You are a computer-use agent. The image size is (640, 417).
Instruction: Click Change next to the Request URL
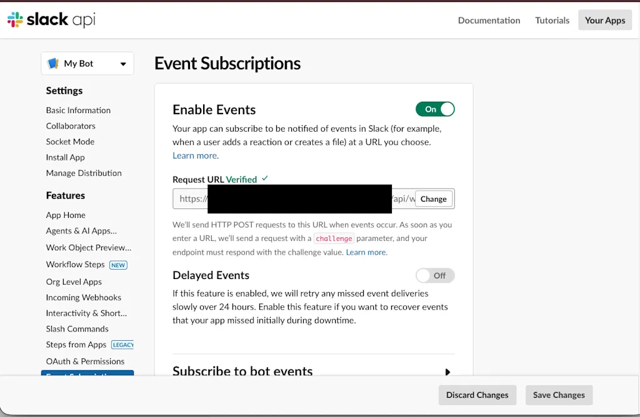coord(434,199)
